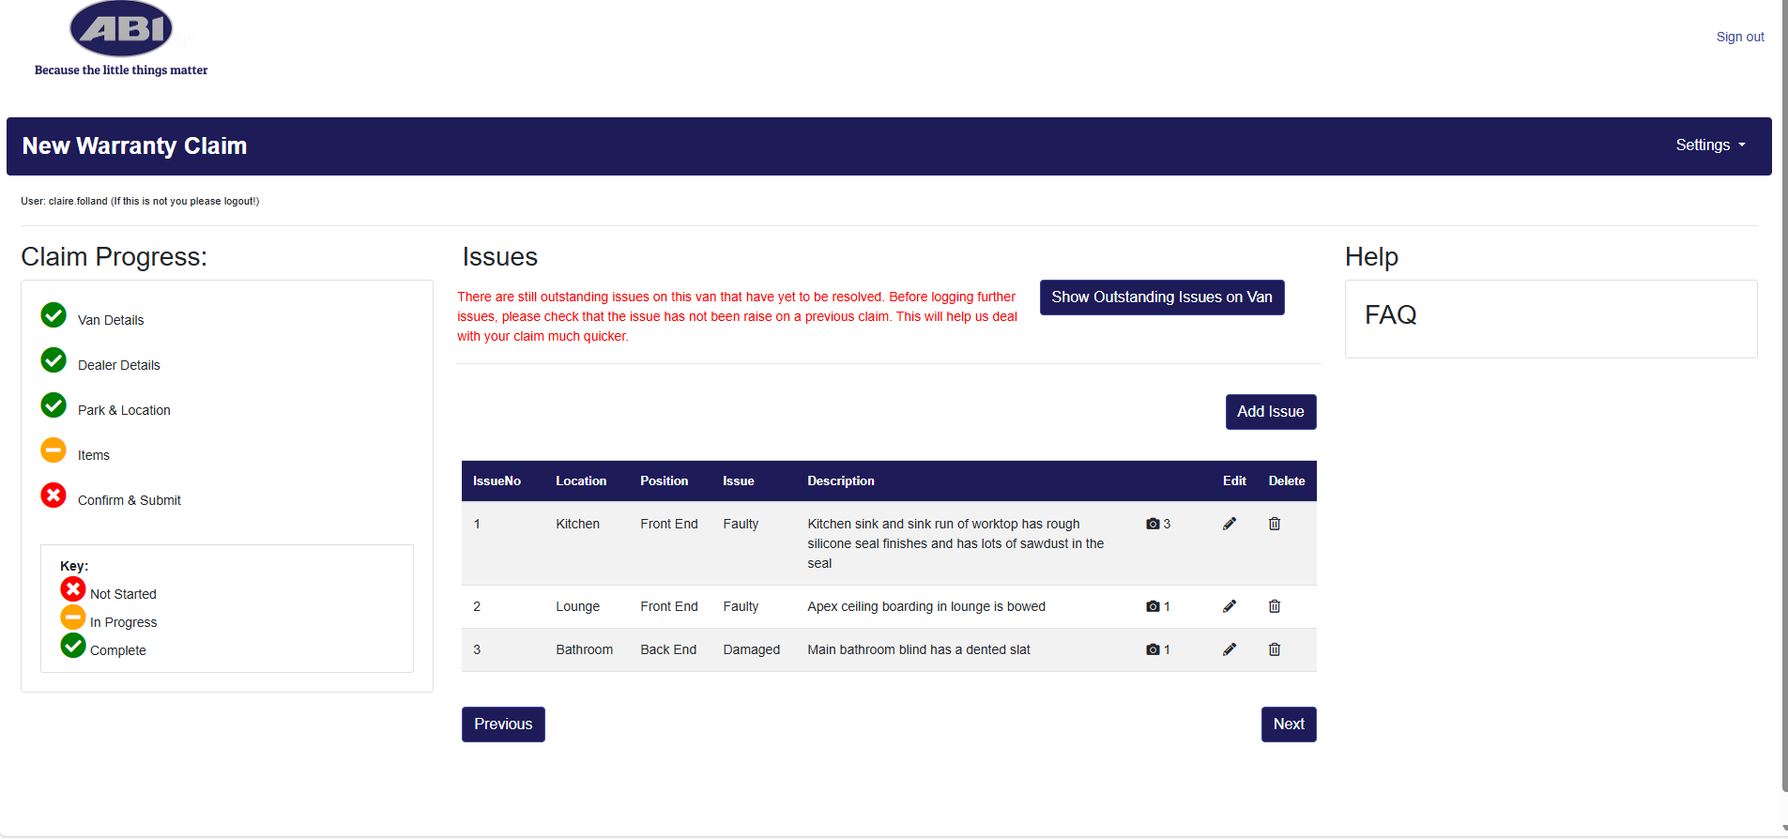
Task: Click the Previous button
Action: click(x=503, y=725)
